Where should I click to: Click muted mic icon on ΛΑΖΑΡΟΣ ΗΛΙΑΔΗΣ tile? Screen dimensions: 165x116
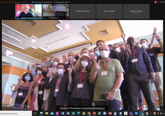point(82,18)
